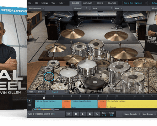The height and width of the screenshot is (126, 157).
Task: Select the center metal snare drum
Action: pyautogui.click(x=87, y=68)
